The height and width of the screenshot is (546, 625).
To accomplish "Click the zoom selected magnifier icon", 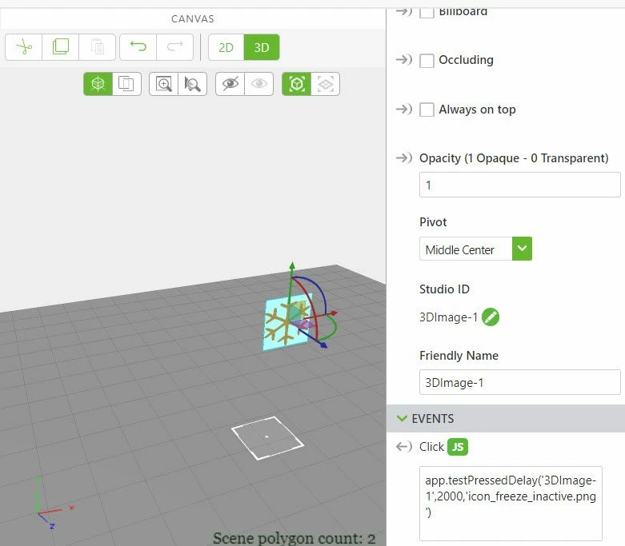I will coord(193,84).
